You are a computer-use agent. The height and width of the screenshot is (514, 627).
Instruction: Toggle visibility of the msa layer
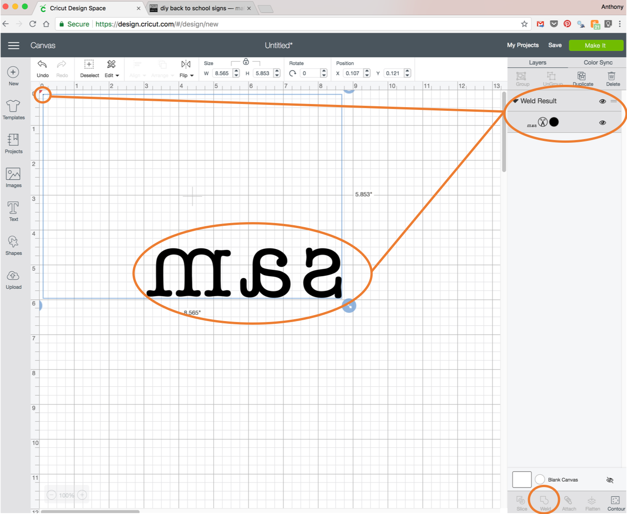pyautogui.click(x=602, y=123)
